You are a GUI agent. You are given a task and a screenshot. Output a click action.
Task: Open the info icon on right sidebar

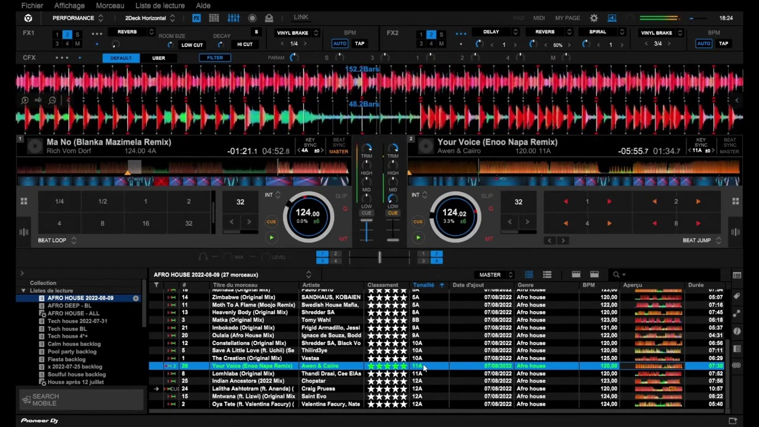point(736,332)
